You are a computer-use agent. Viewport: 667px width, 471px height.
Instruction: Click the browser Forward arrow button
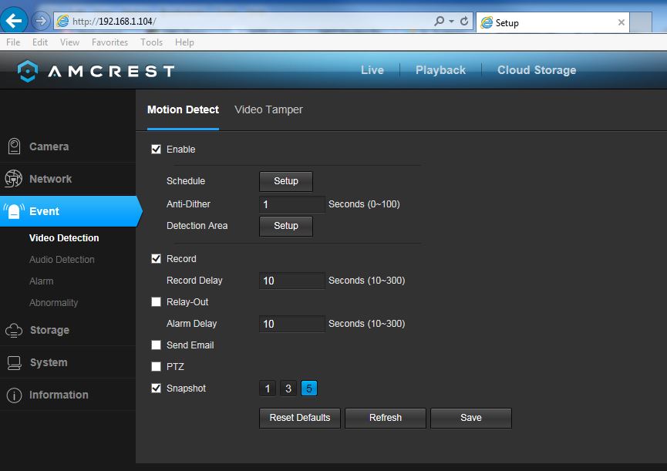(41, 20)
